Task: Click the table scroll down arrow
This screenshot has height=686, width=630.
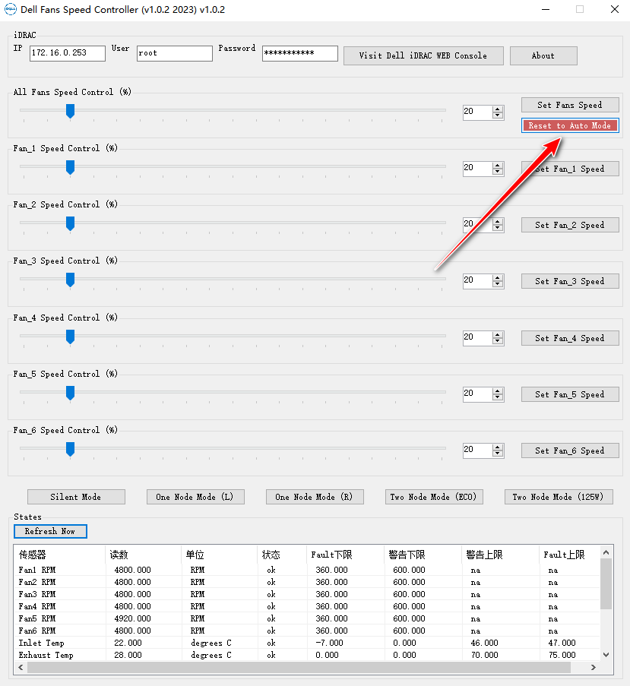Action: (x=606, y=655)
